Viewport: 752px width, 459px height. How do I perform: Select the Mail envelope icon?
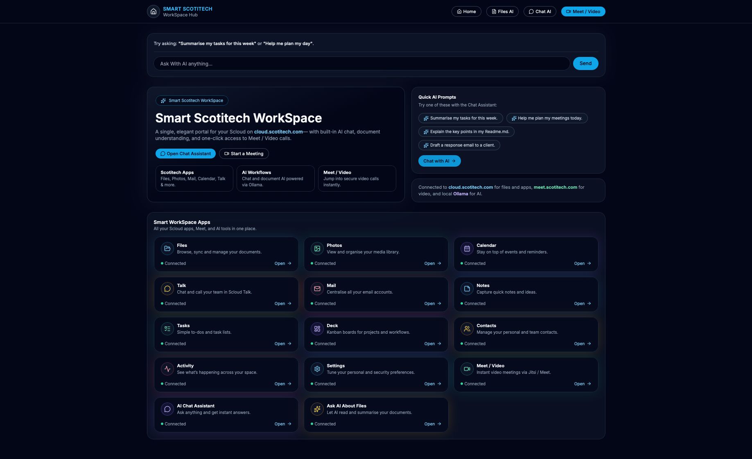click(317, 289)
